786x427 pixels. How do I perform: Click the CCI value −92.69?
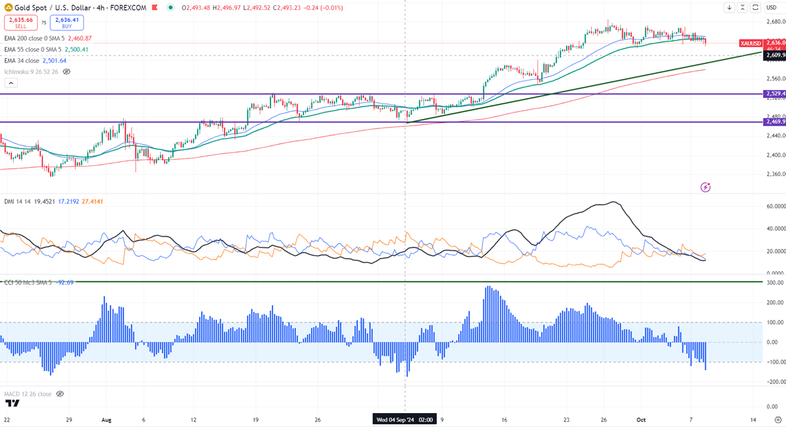pos(65,283)
